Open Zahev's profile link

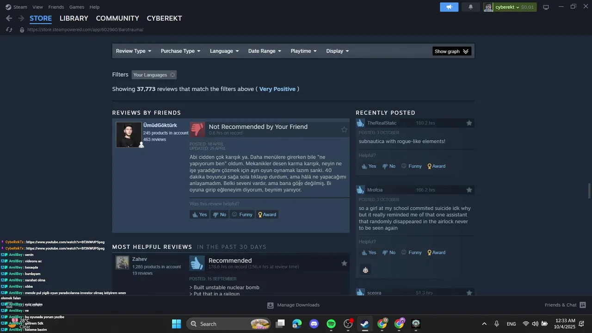[140, 259]
